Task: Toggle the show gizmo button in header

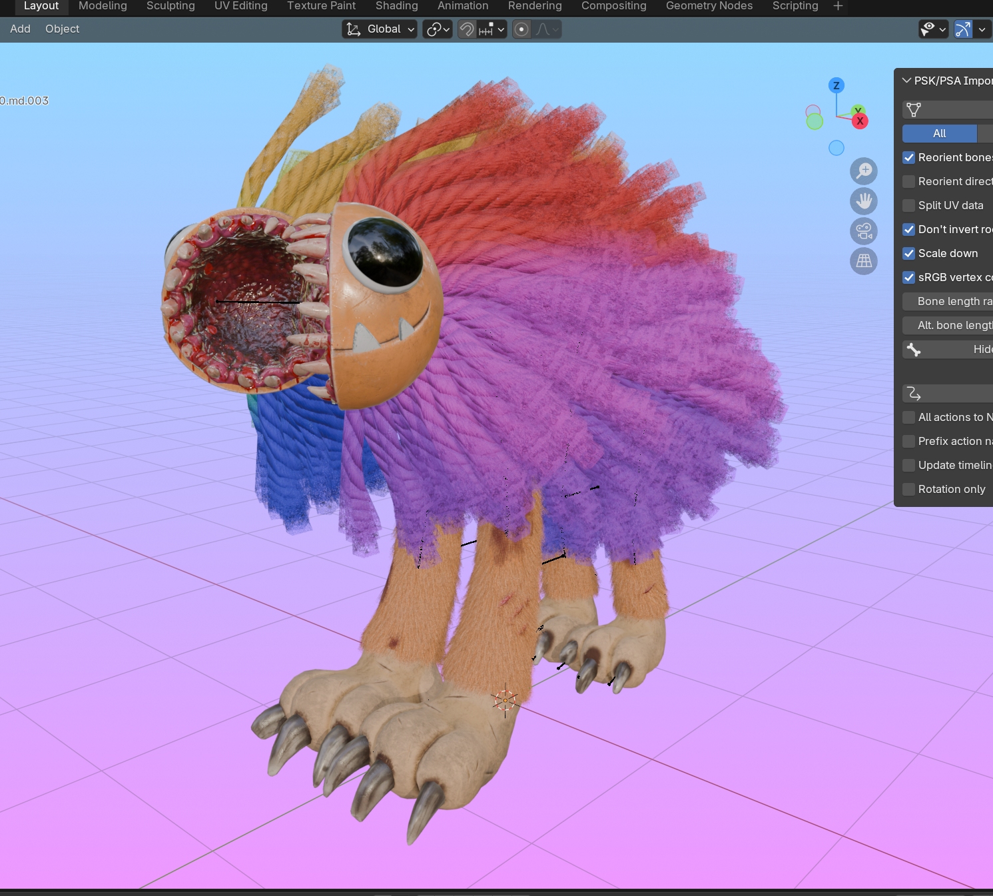Action: tap(963, 29)
